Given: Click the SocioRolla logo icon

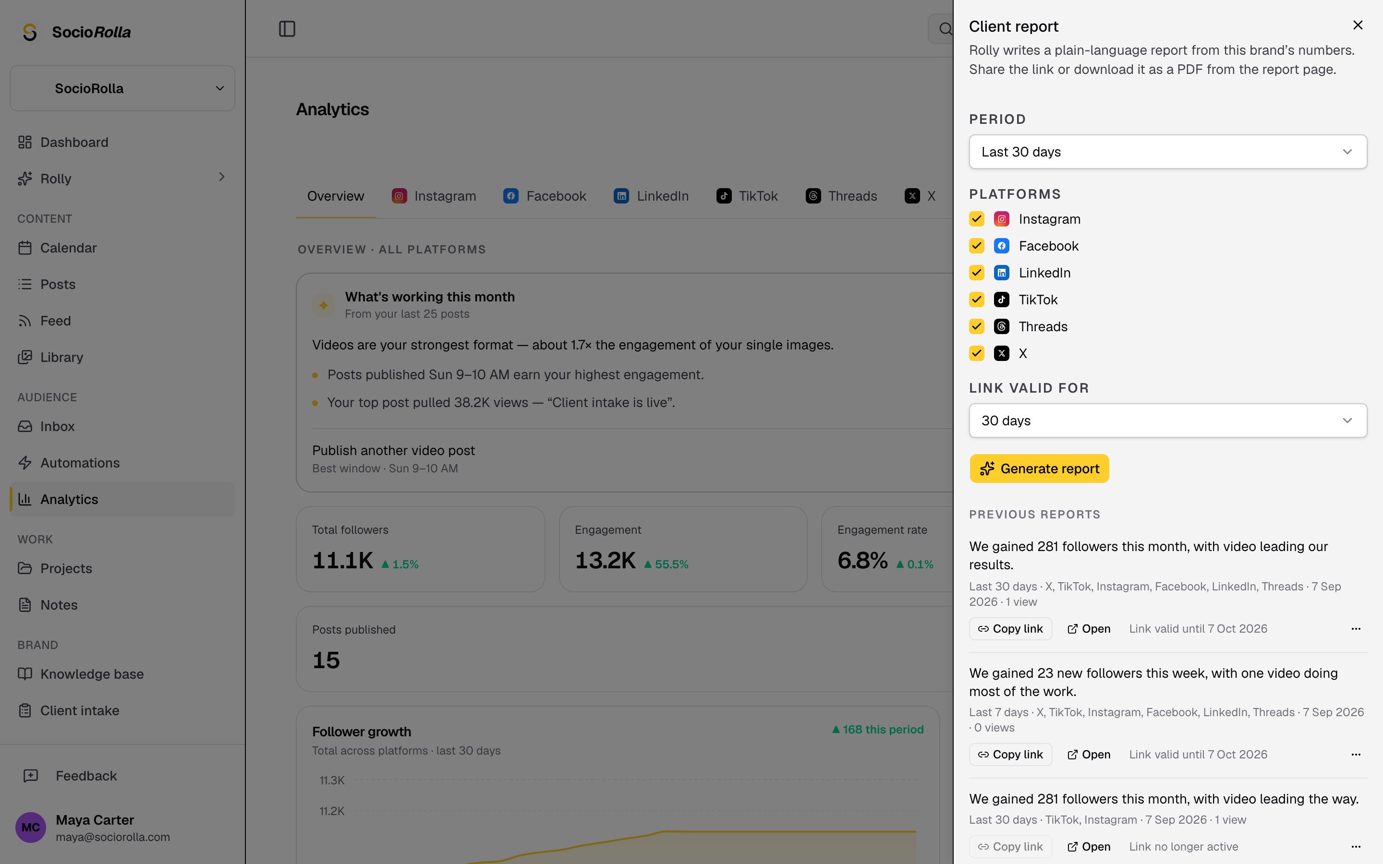Looking at the screenshot, I should (30, 32).
